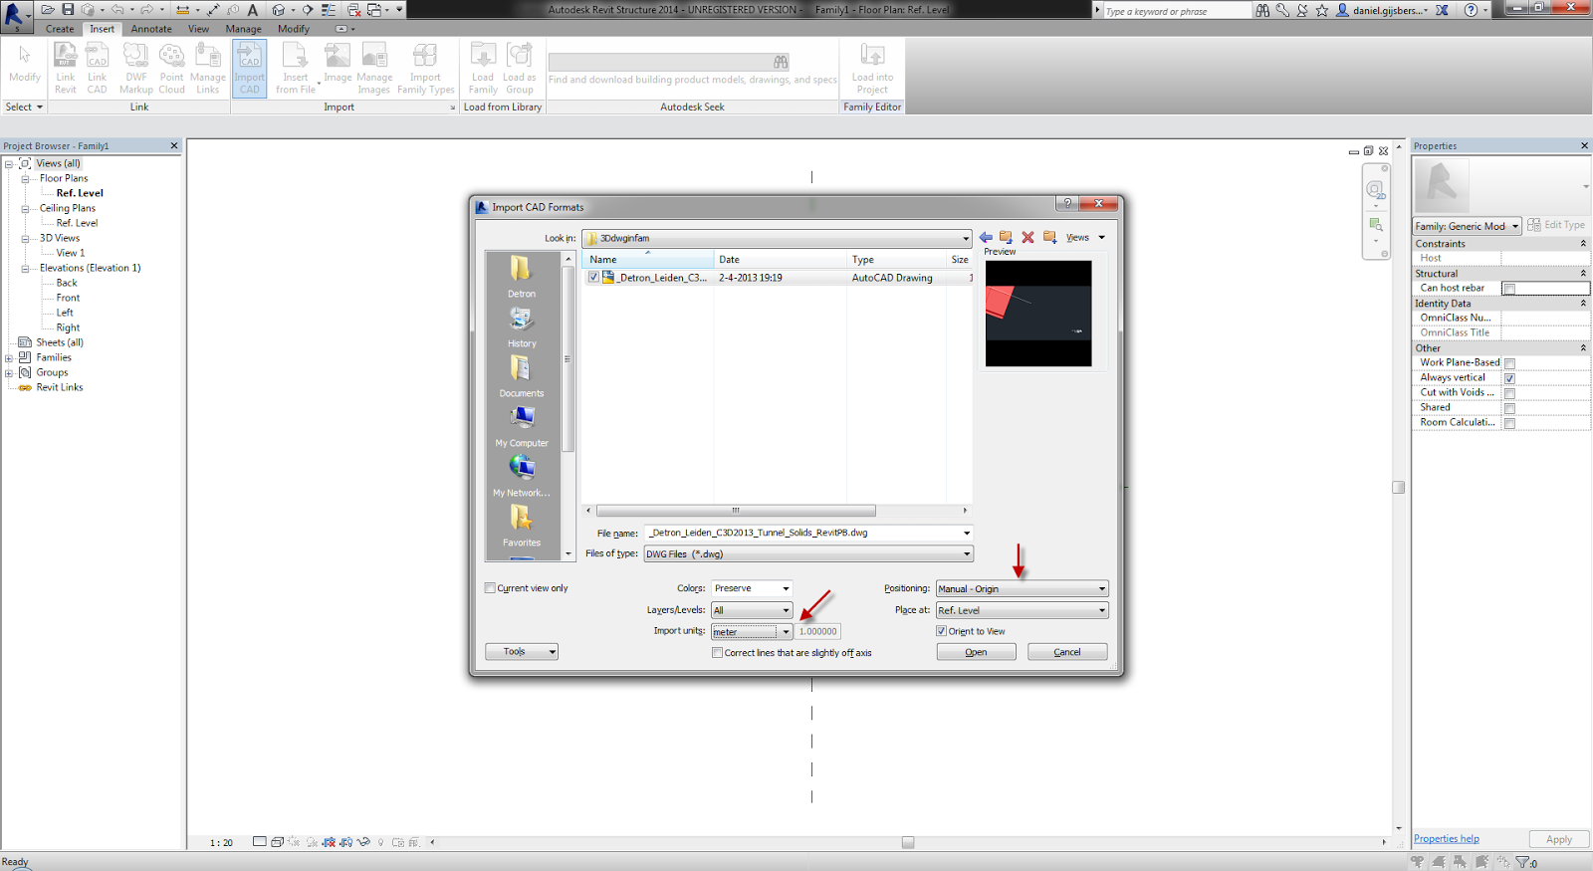Click the Manage Images ribbon icon
1593x871 pixels.
[374, 69]
